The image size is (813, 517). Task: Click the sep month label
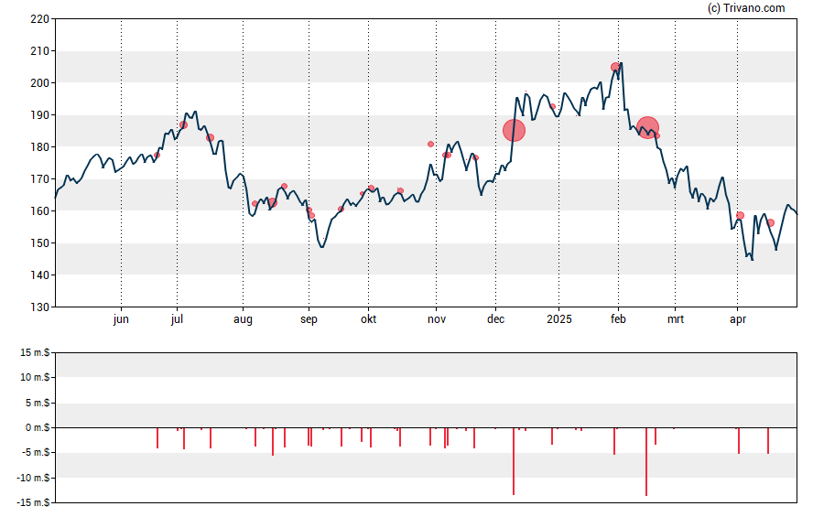(x=309, y=319)
